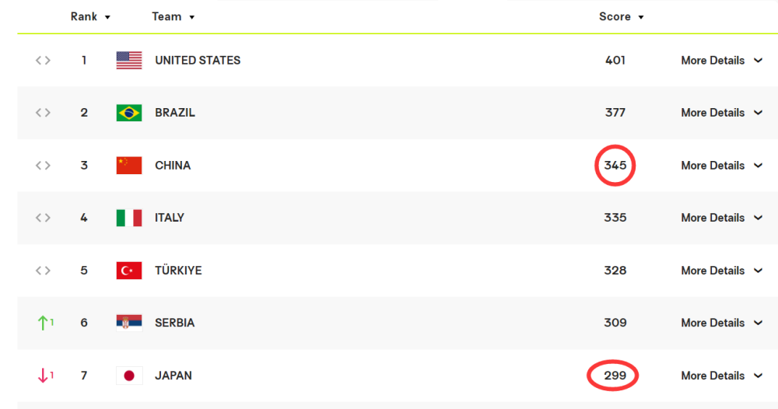
Task: Select the SERBIA team name
Action: (x=174, y=323)
